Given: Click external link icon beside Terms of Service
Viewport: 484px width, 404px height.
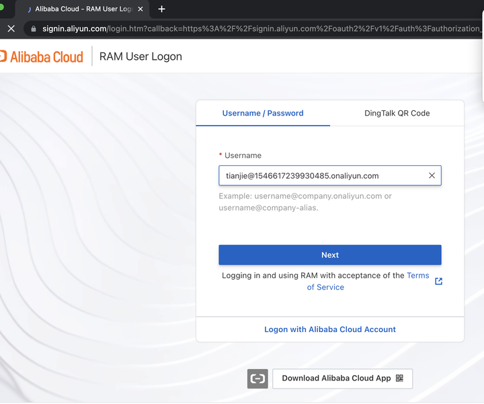Looking at the screenshot, I should pos(439,281).
